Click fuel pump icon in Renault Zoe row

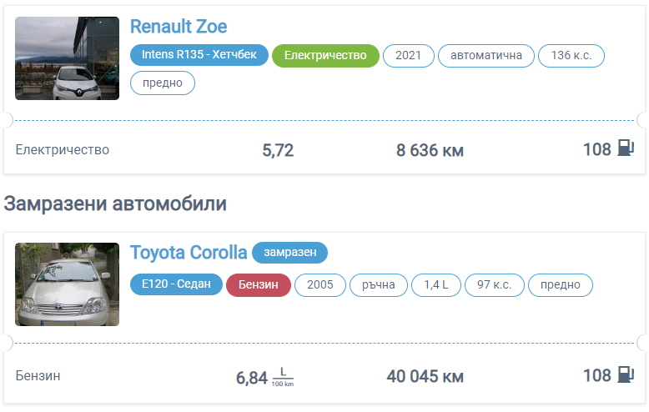pyautogui.click(x=626, y=149)
